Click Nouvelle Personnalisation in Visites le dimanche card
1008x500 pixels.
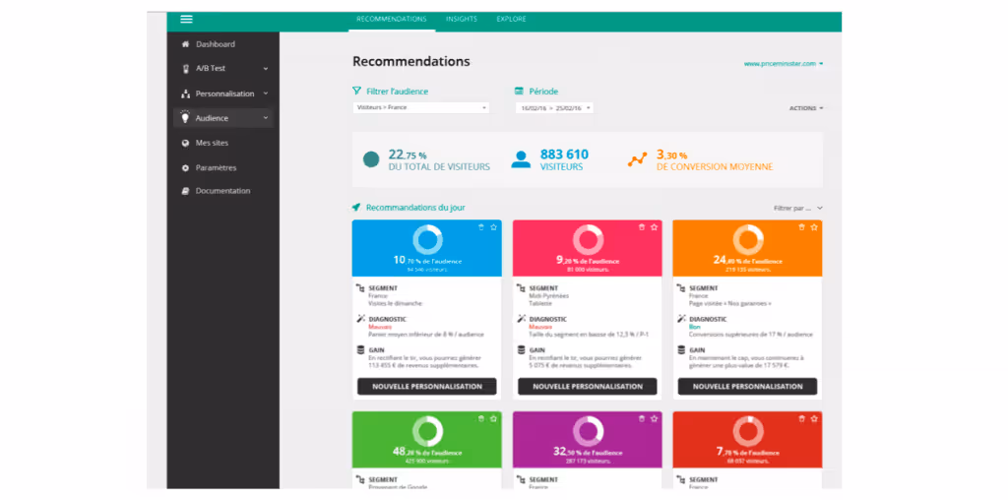pos(427,386)
